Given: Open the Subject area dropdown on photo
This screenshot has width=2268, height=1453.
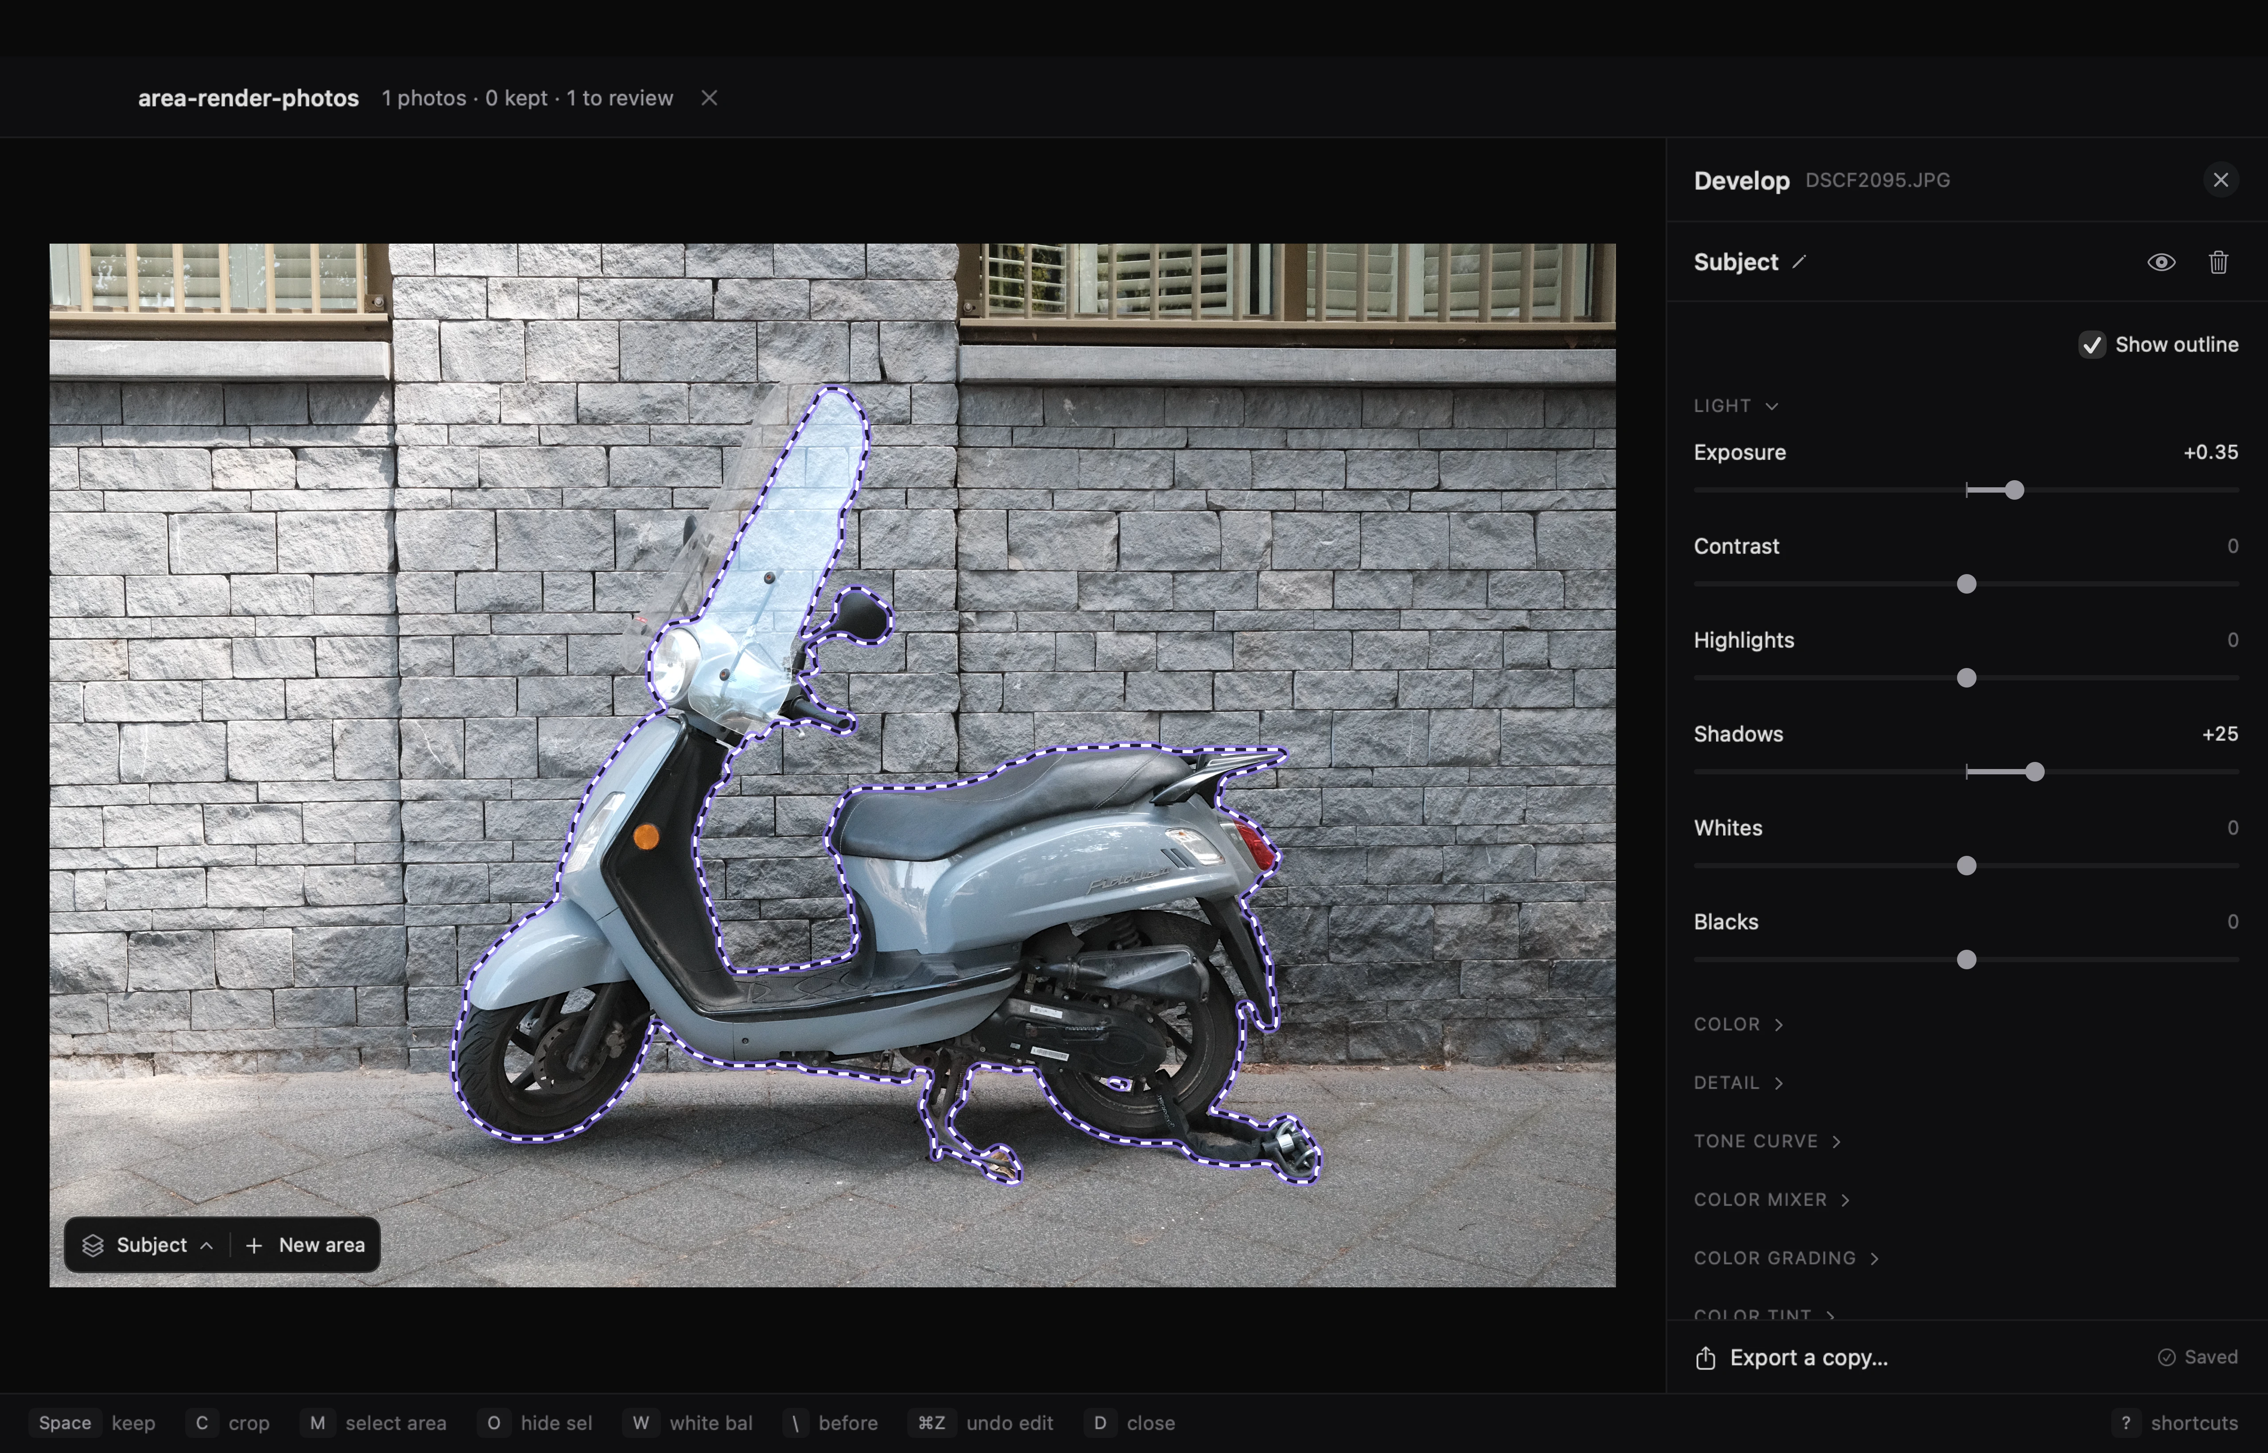Looking at the screenshot, I should point(147,1245).
